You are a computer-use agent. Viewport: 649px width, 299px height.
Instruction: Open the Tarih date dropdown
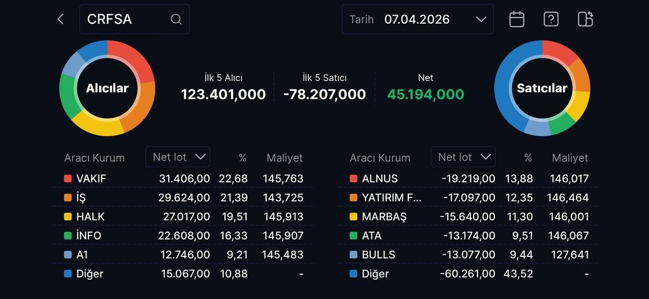click(418, 19)
